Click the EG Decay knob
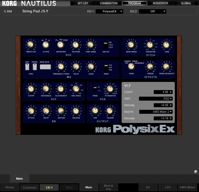The height and width of the screenshot is (192, 199). 46,111
